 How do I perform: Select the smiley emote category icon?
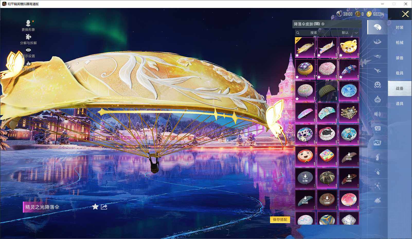click(377, 85)
